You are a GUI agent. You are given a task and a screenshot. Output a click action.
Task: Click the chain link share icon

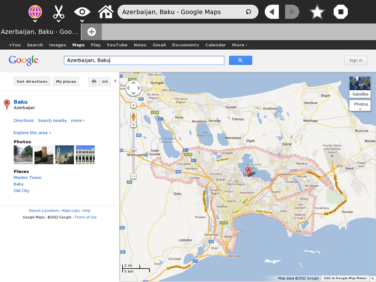(105, 81)
